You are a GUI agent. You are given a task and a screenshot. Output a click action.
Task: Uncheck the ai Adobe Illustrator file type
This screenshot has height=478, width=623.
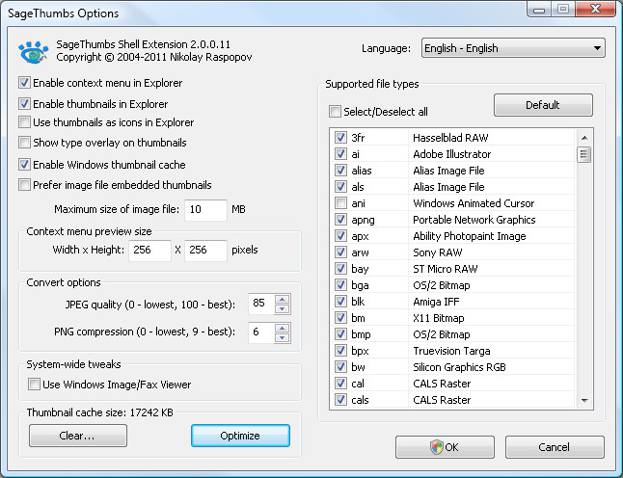tap(340, 153)
